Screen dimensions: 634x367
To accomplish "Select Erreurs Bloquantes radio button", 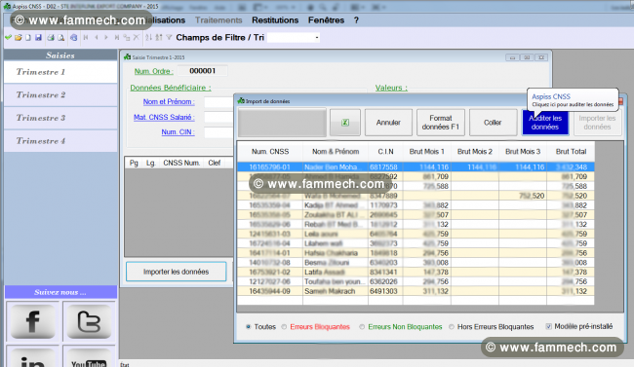I will coord(284,327).
